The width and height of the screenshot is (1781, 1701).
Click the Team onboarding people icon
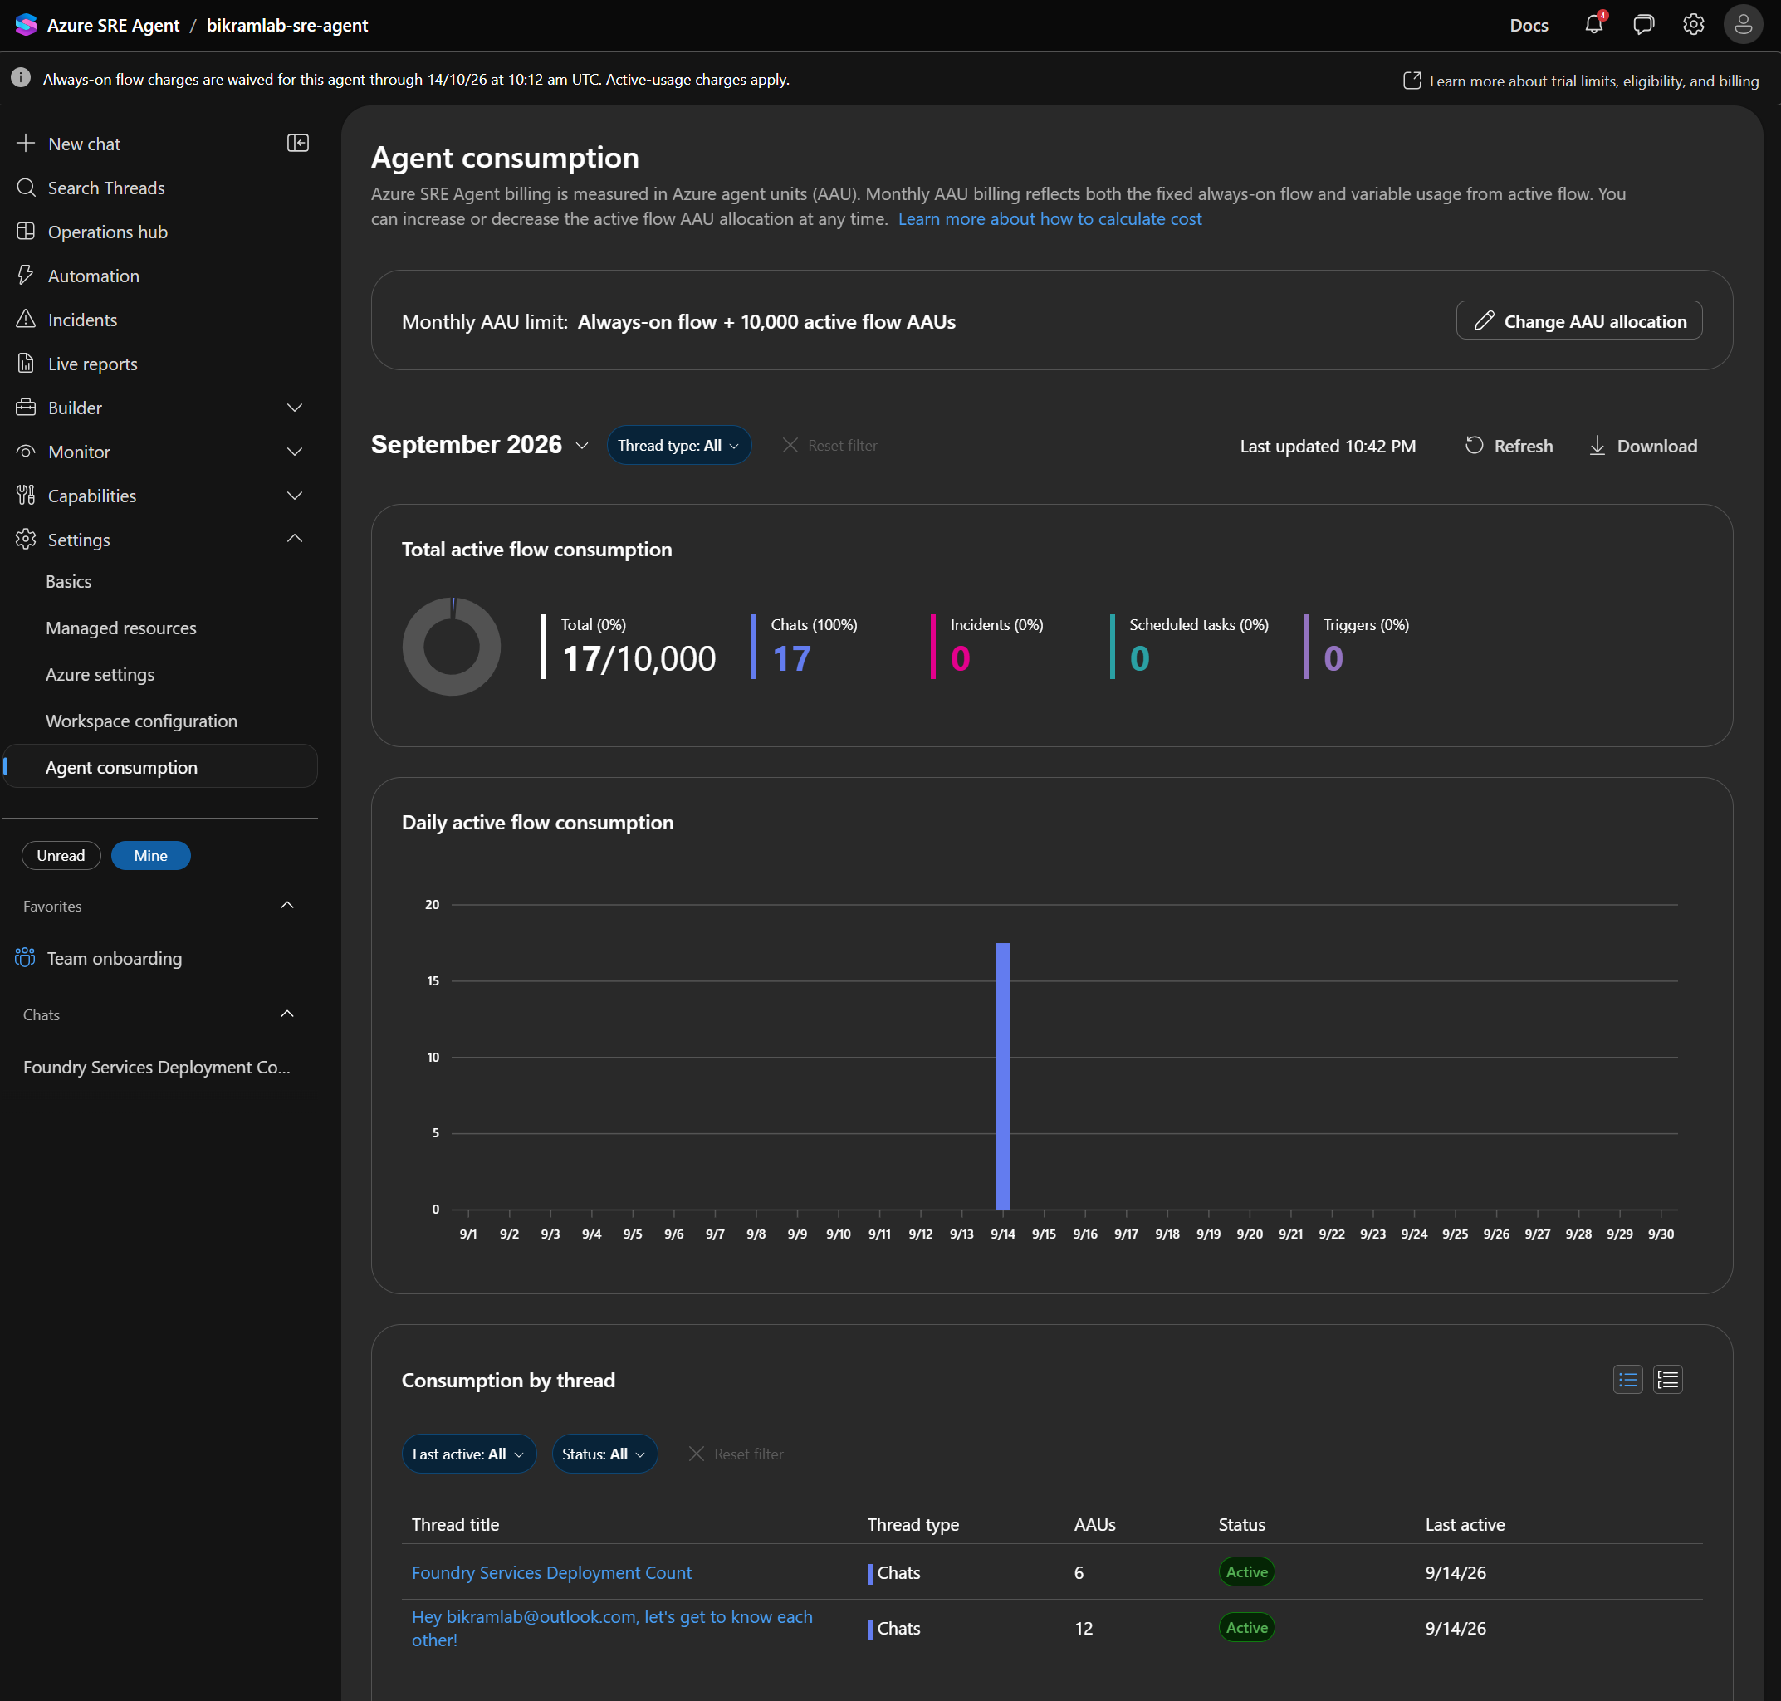pyautogui.click(x=24, y=957)
